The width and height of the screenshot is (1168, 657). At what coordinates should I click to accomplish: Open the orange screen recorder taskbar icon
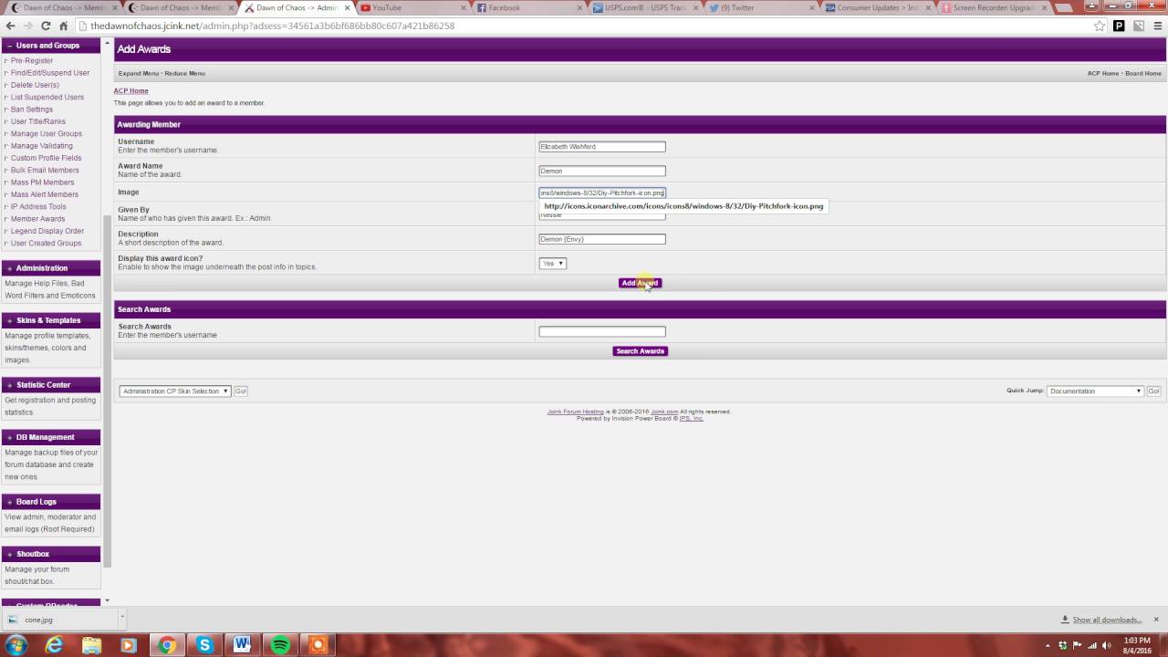318,645
